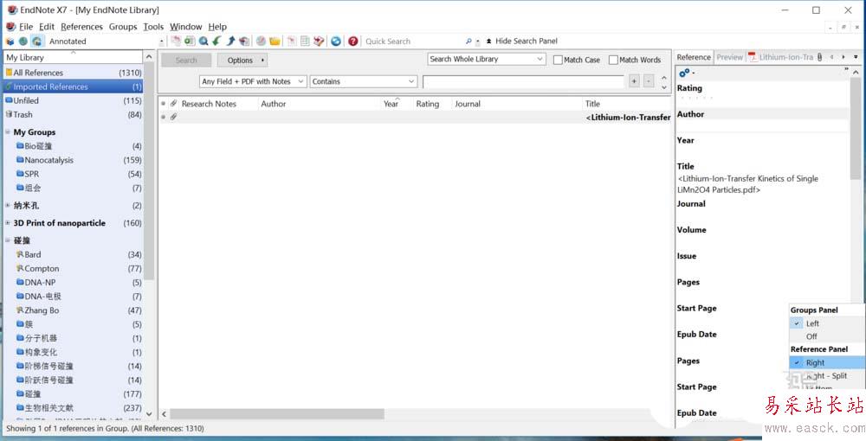Viewport: 866px width, 441px height.
Task: Click the Find Full Text toolbar icon
Action: coord(244,42)
